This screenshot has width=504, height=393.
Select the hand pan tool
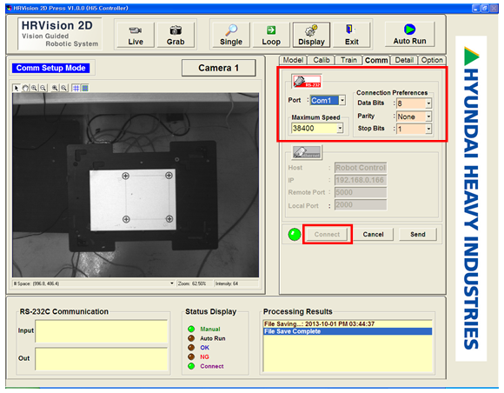[25, 88]
